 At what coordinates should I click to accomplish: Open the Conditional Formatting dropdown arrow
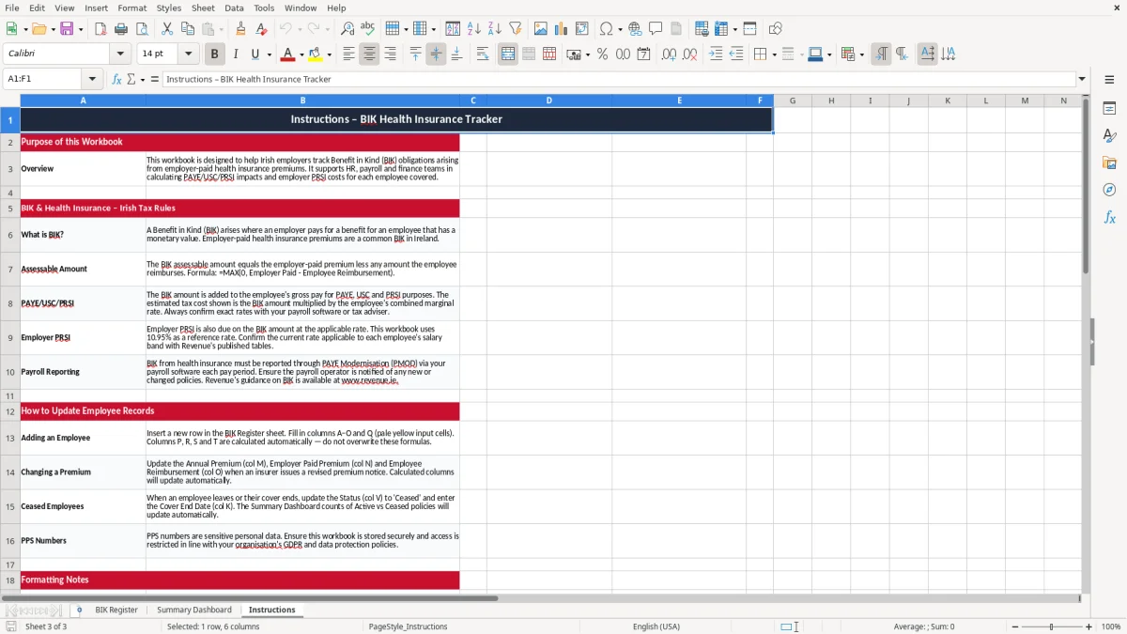[861, 54]
